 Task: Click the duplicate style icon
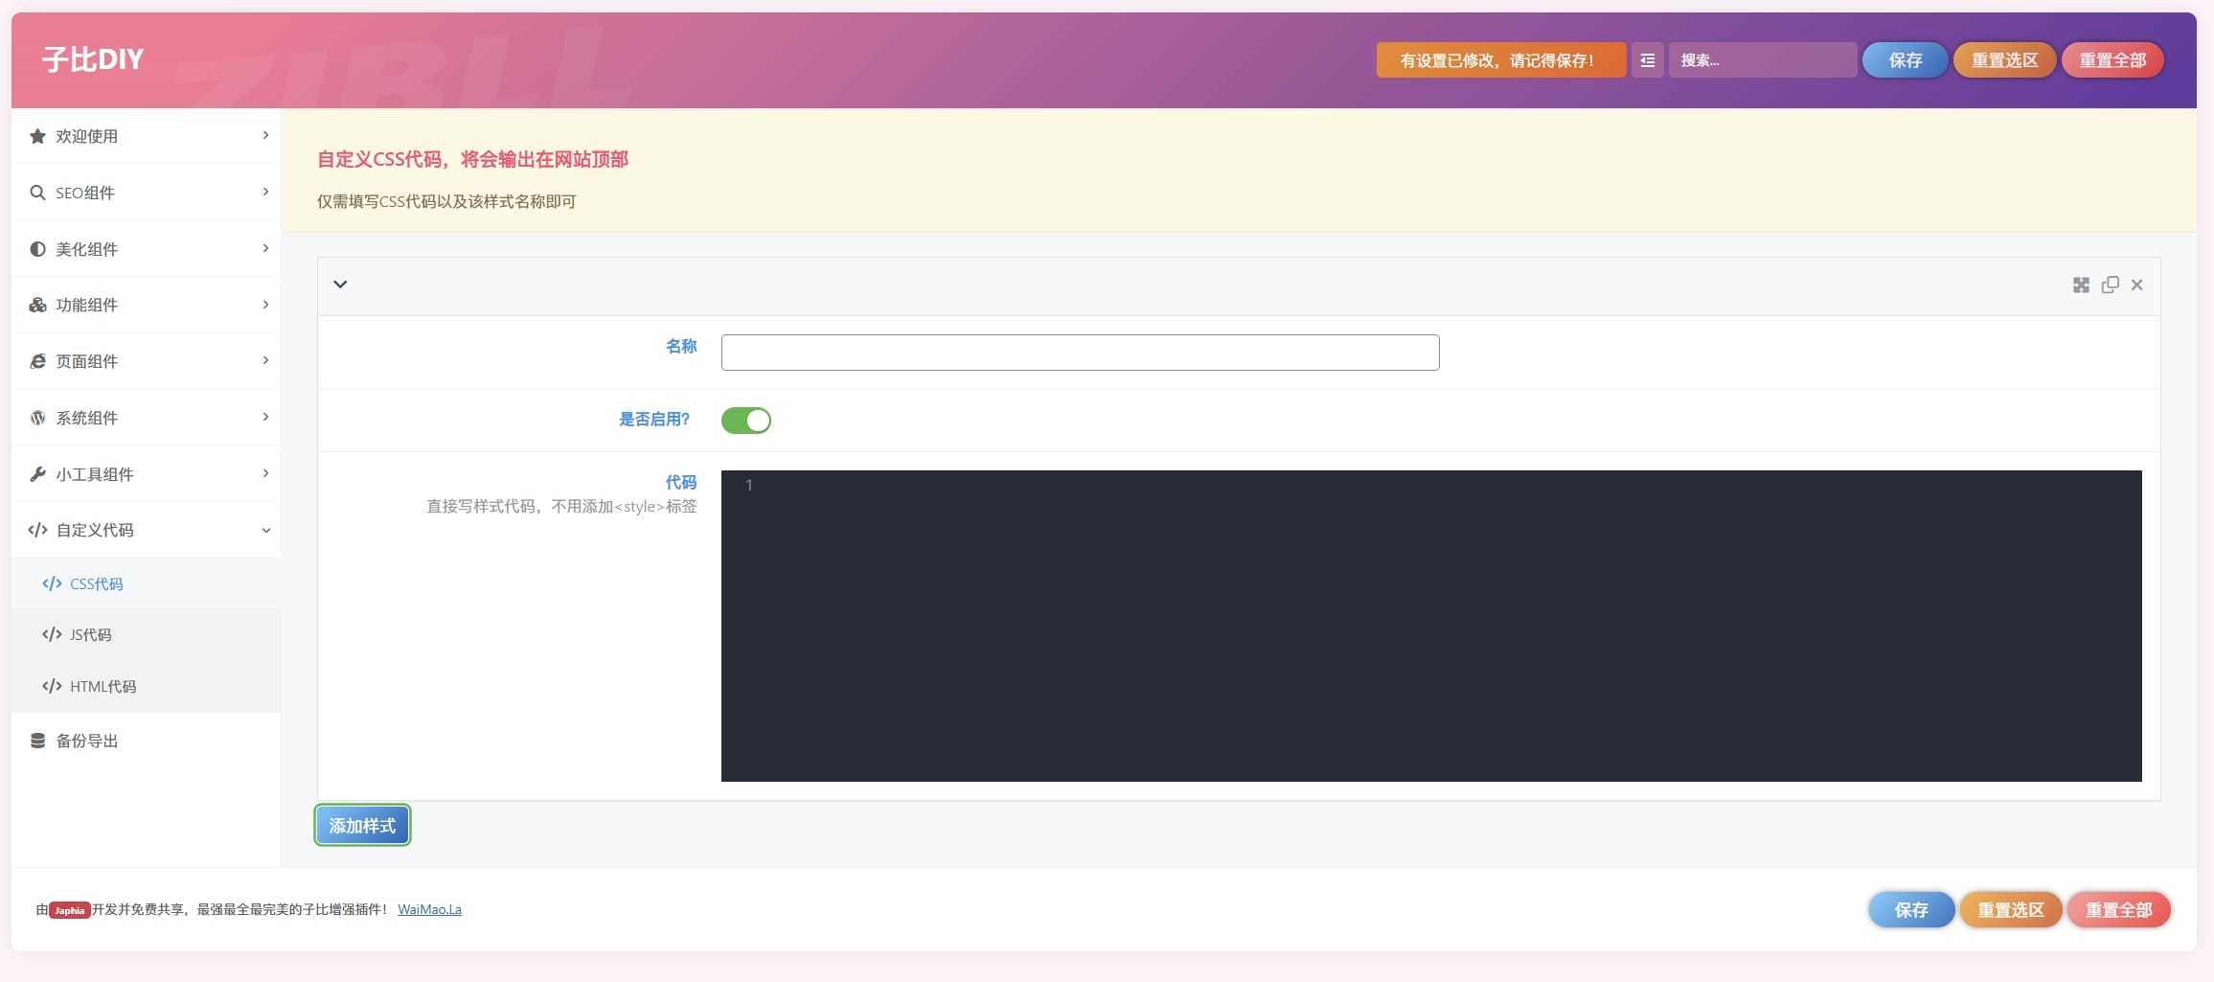(2110, 285)
